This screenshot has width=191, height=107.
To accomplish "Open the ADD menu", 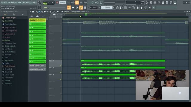I will point(9,2).
